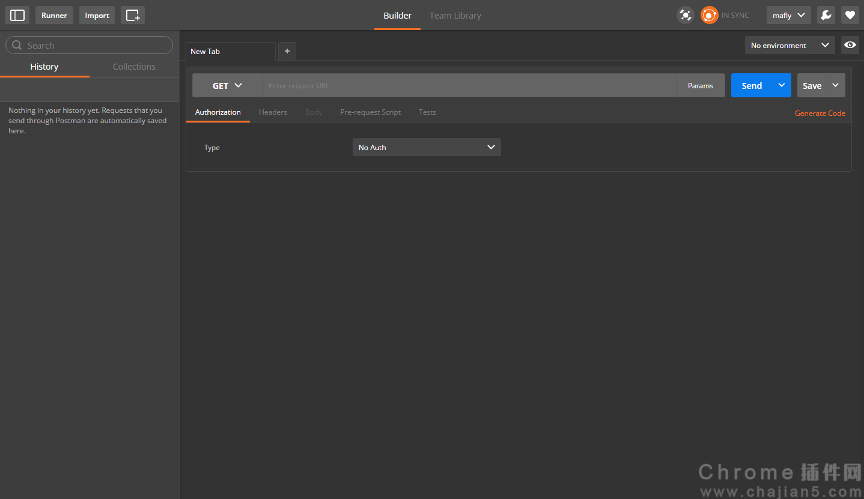Click the Params button

(701, 85)
